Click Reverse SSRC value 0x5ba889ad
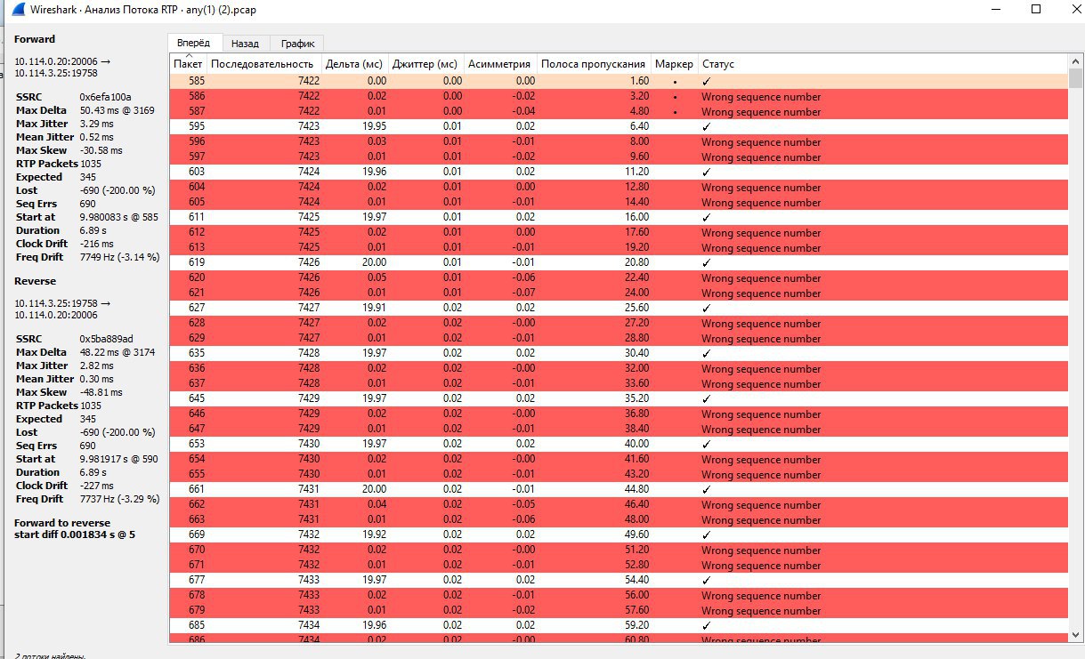The height and width of the screenshot is (659, 1085). pyautogui.click(x=106, y=339)
